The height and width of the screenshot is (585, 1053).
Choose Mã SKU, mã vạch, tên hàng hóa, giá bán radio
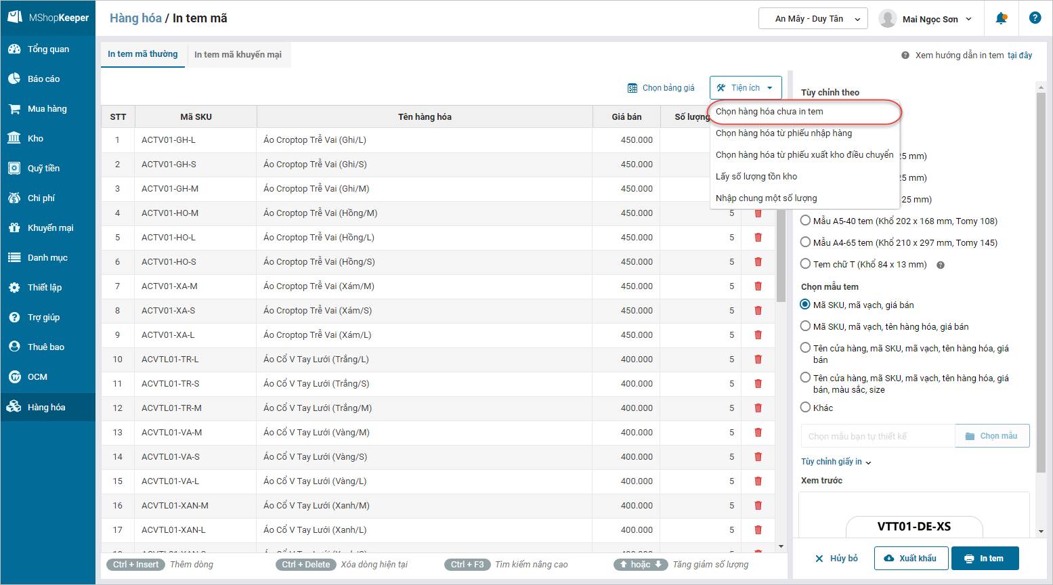tap(806, 326)
